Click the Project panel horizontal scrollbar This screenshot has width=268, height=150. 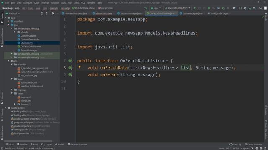click(x=28, y=141)
